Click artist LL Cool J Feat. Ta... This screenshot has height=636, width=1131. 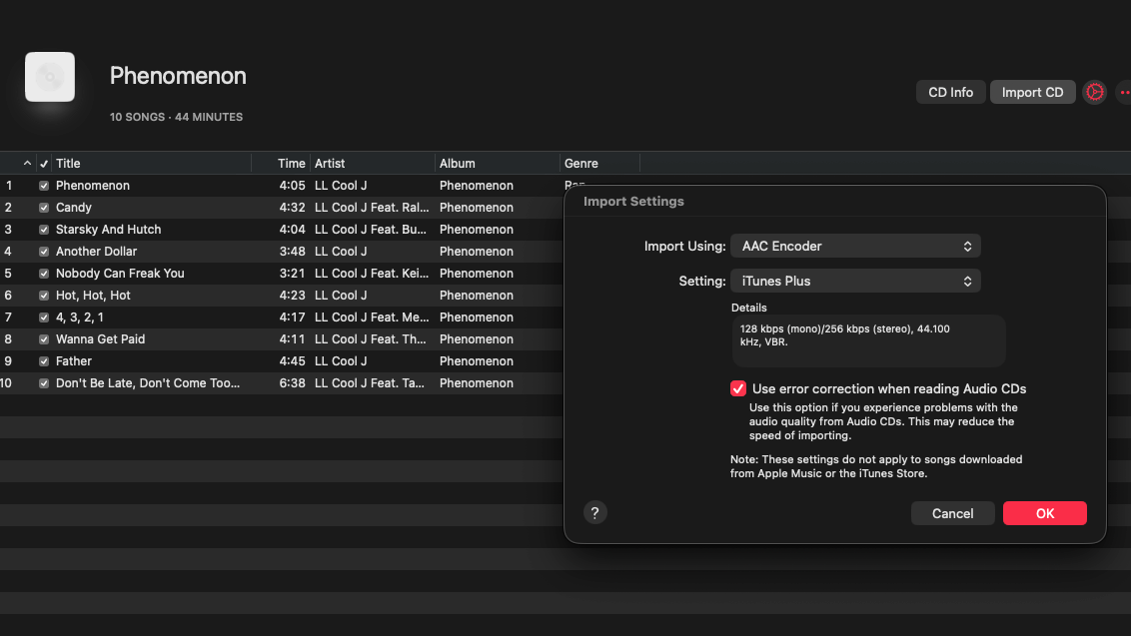tap(370, 383)
